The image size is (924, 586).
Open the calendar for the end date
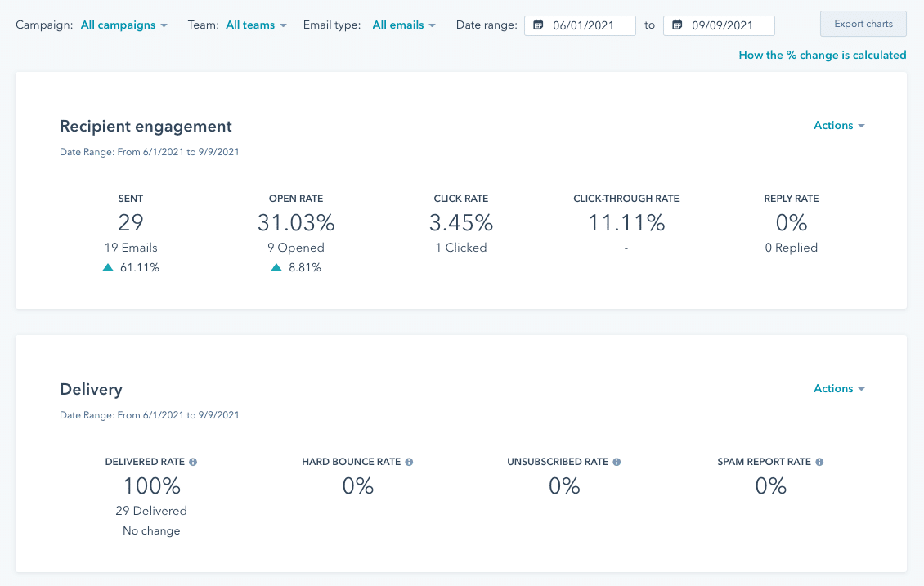[x=677, y=25]
